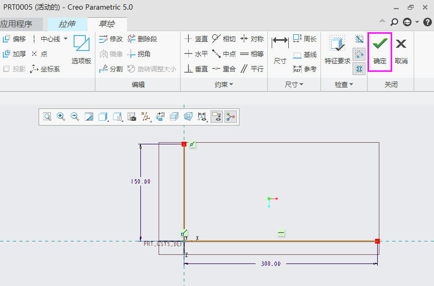Click the Sketch View orientation icon
Viewport: 434px width, 286px height.
160,116
